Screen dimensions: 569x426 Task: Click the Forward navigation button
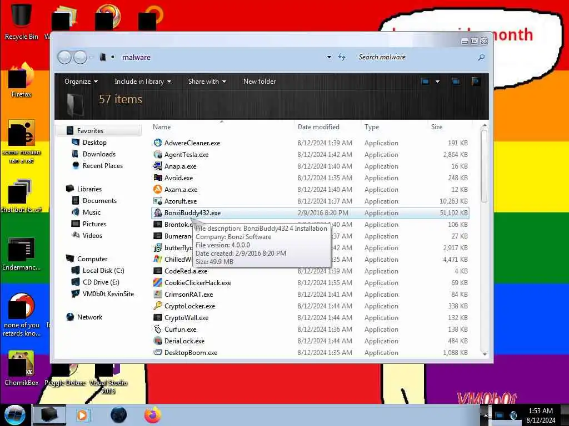(x=80, y=57)
